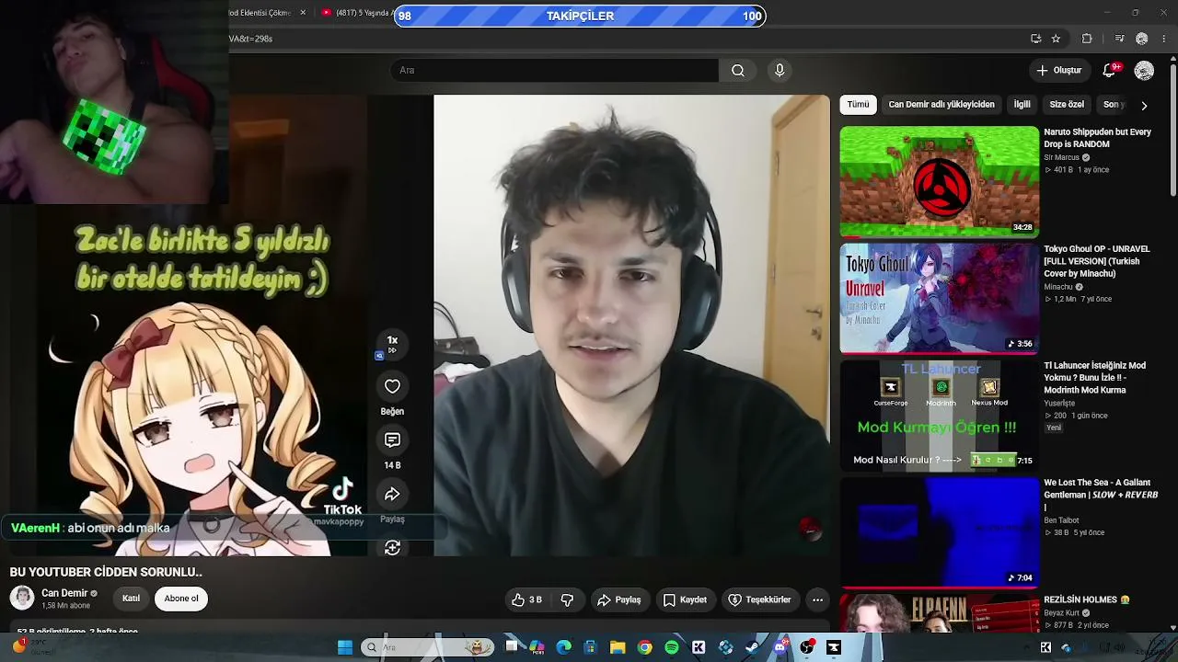Select the İlgili filter chip
Viewport: 1178px width, 662px height.
coord(1022,105)
